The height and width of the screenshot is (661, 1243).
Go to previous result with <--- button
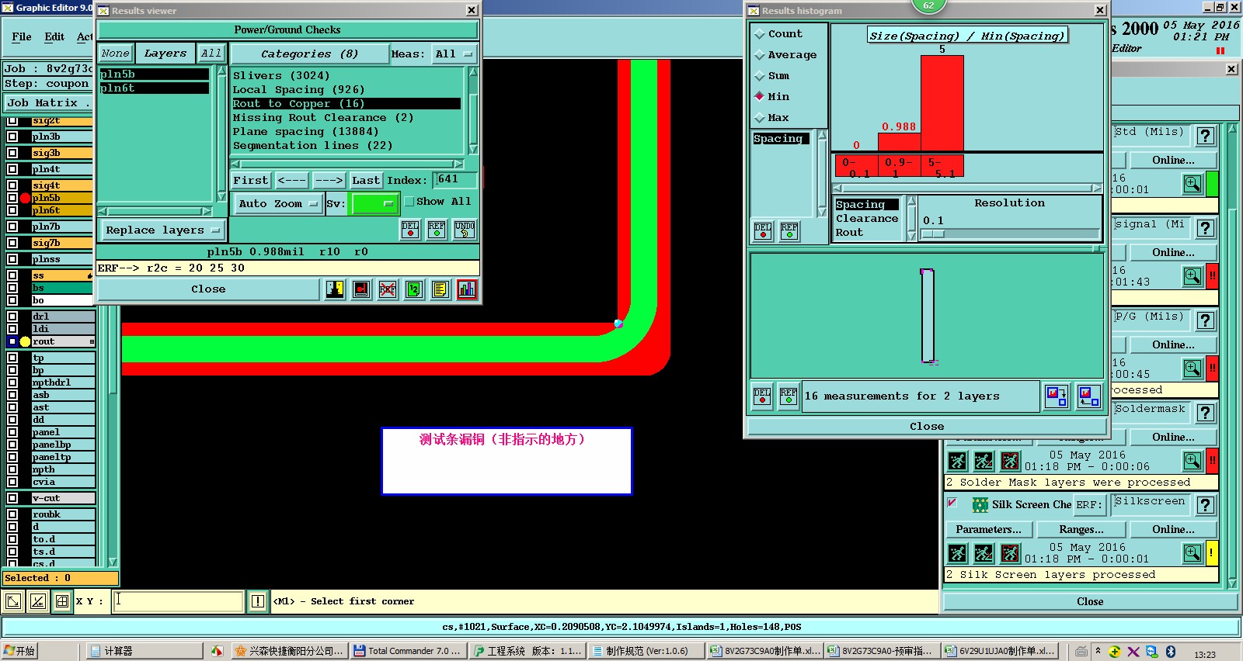point(291,180)
